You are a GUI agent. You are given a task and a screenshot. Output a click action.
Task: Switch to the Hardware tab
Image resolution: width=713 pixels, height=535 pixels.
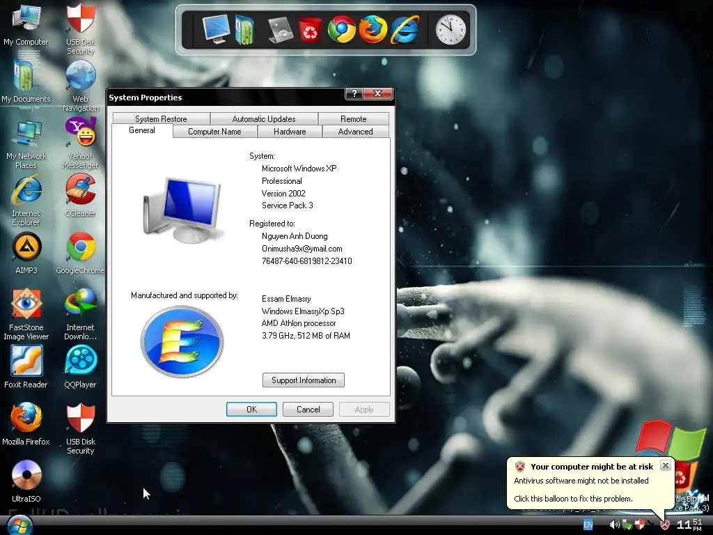(x=290, y=132)
